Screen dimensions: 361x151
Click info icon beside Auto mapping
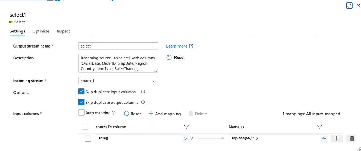[x=114, y=113]
